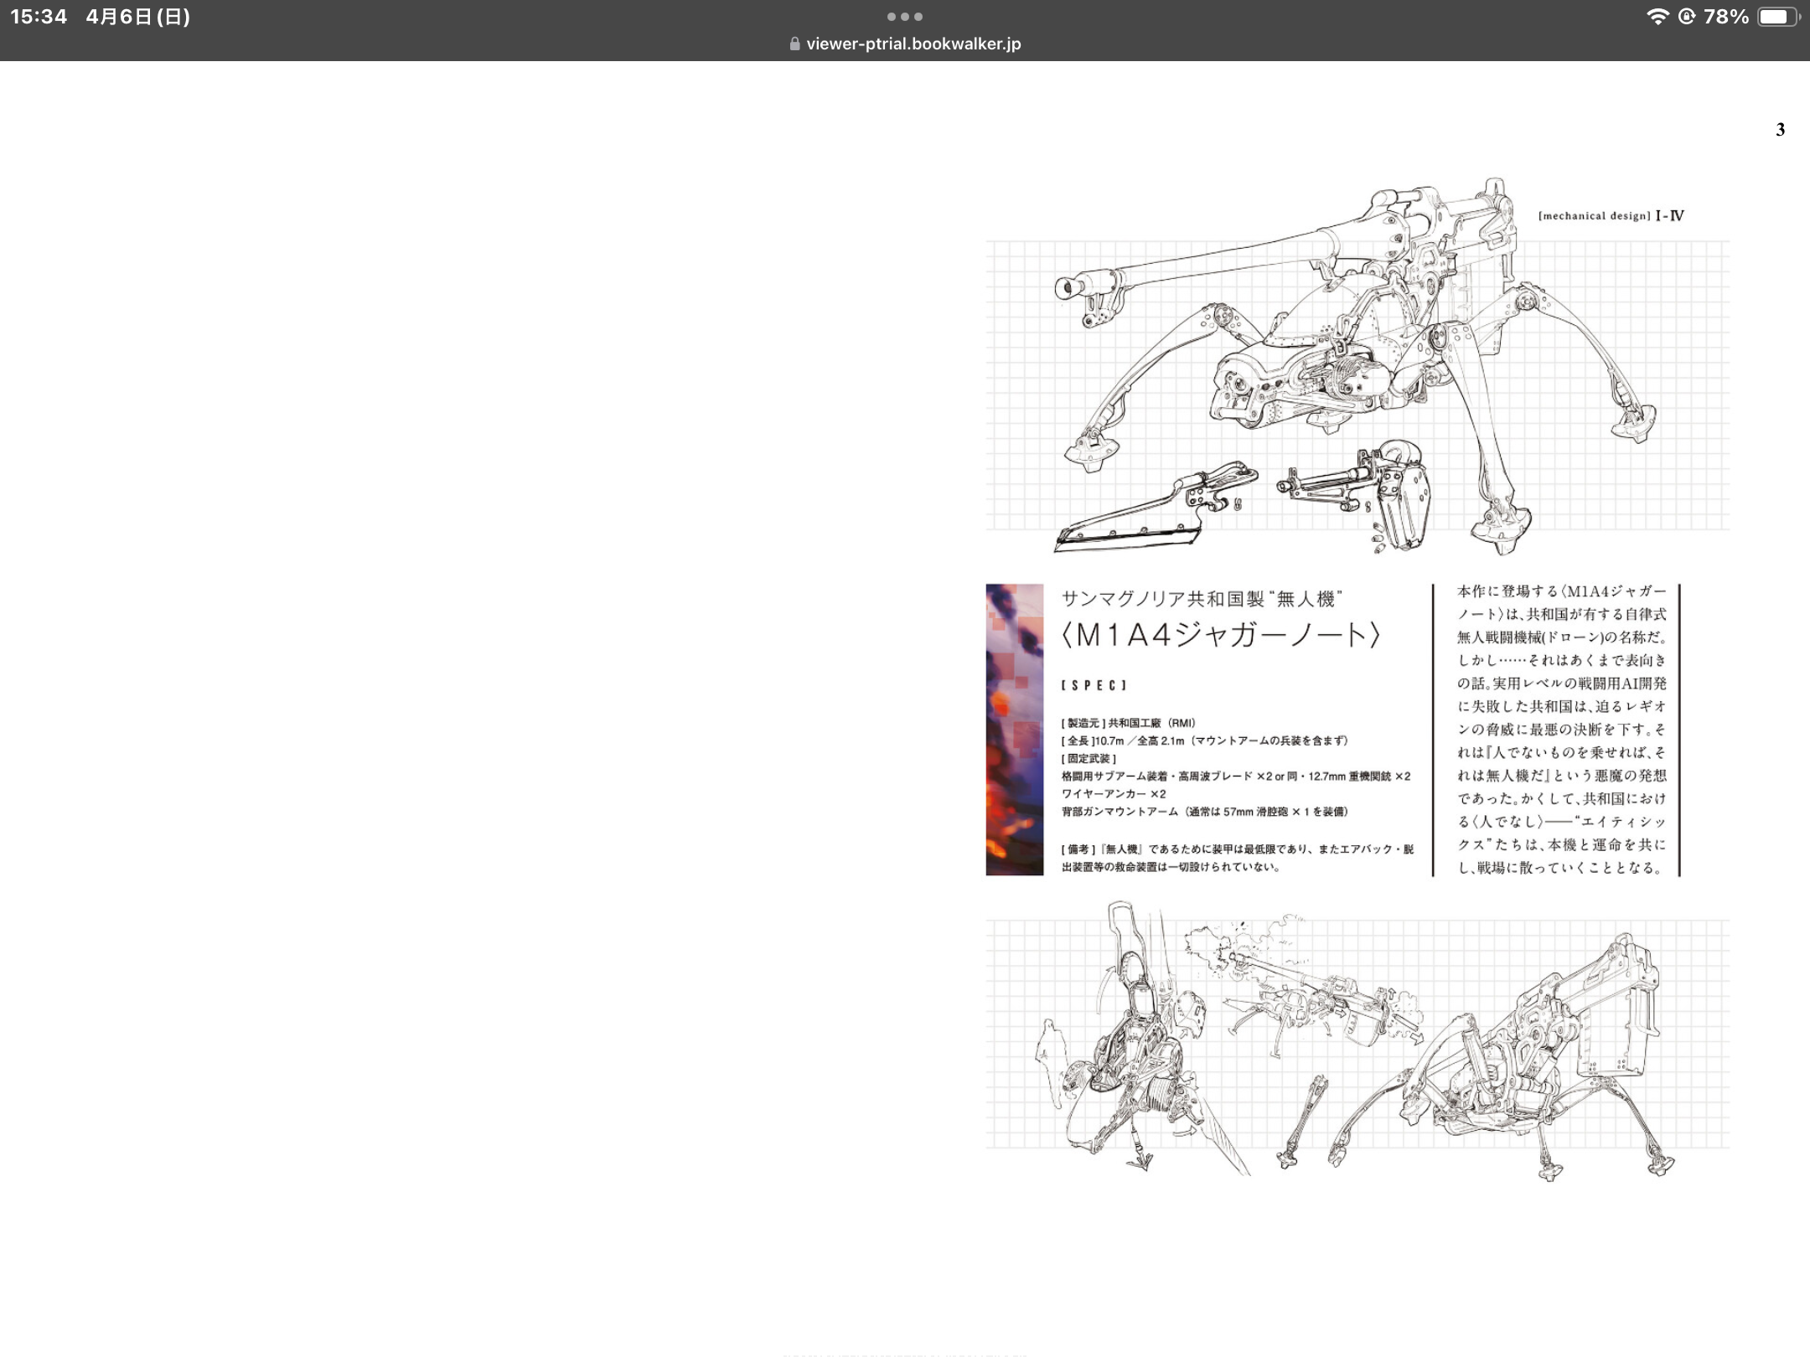Tap the colorful vertical artwork strip
This screenshot has height=1357, width=1810.
click(x=1014, y=729)
